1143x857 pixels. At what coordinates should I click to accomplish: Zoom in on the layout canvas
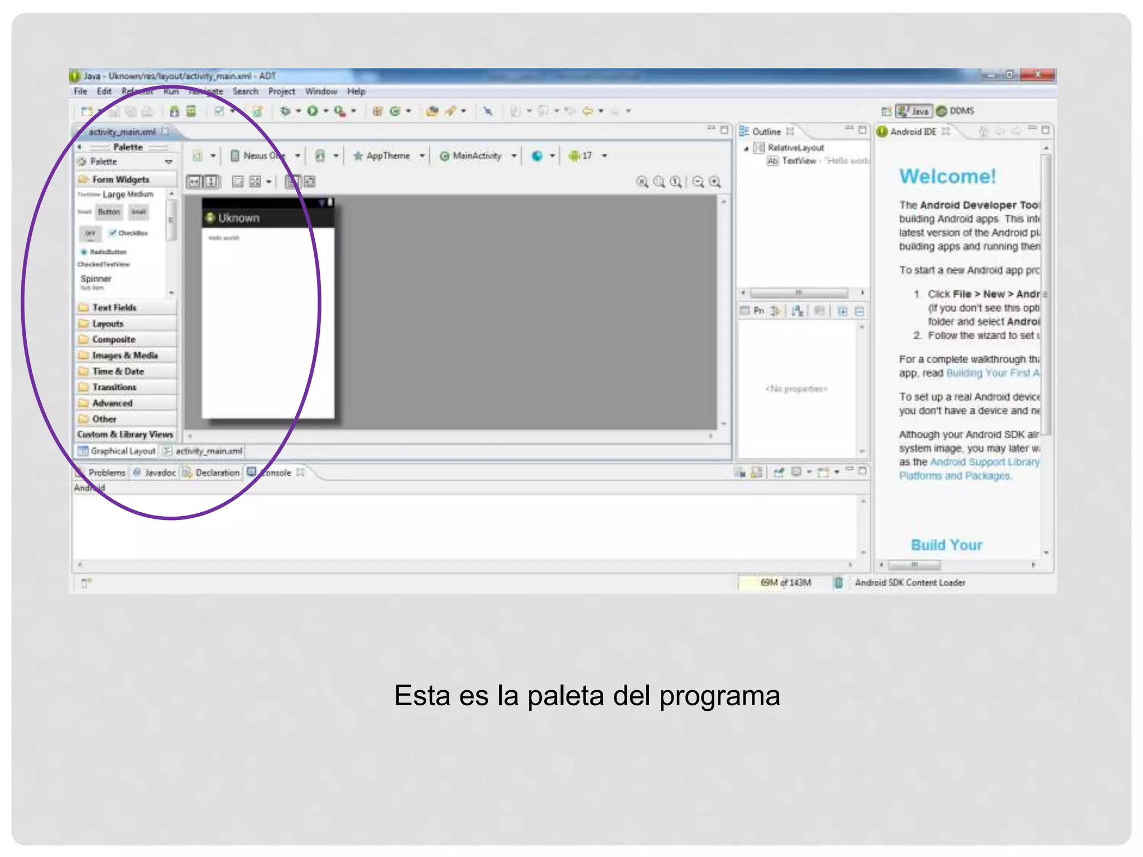[715, 182]
